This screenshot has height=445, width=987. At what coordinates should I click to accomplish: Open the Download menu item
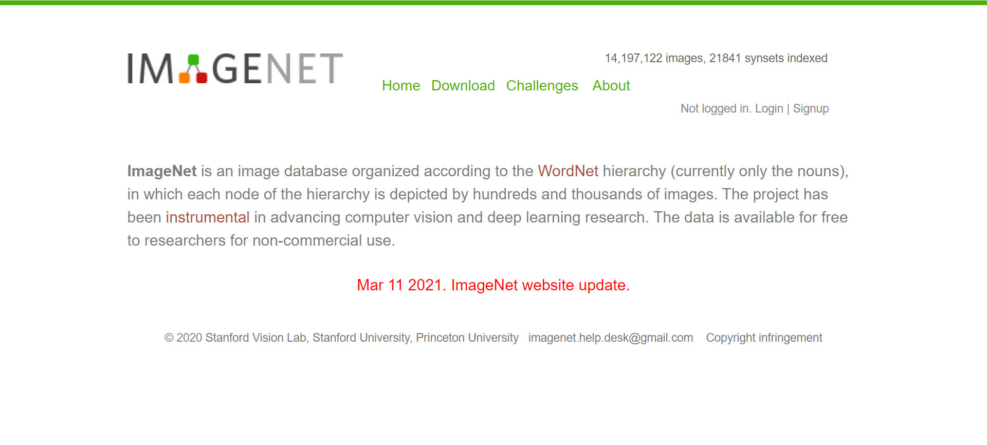point(463,86)
